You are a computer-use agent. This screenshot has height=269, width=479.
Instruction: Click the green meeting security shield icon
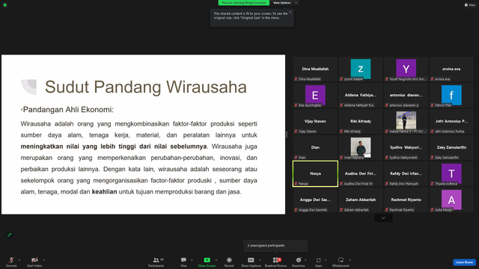tap(5, 5)
